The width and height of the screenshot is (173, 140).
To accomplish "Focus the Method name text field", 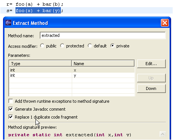I will pos(103,35).
